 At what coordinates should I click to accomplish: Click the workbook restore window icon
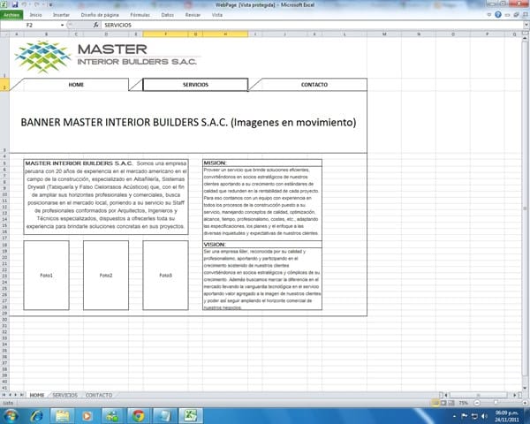pyautogui.click(x=516, y=15)
